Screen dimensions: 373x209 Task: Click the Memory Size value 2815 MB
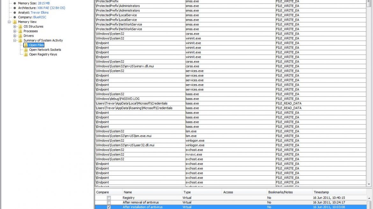pyautogui.click(x=44, y=3)
